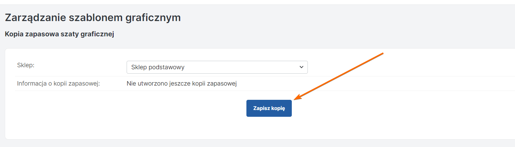Click the word 'graficznej' in the subheading
The height and width of the screenshot is (147, 515).
98,34
